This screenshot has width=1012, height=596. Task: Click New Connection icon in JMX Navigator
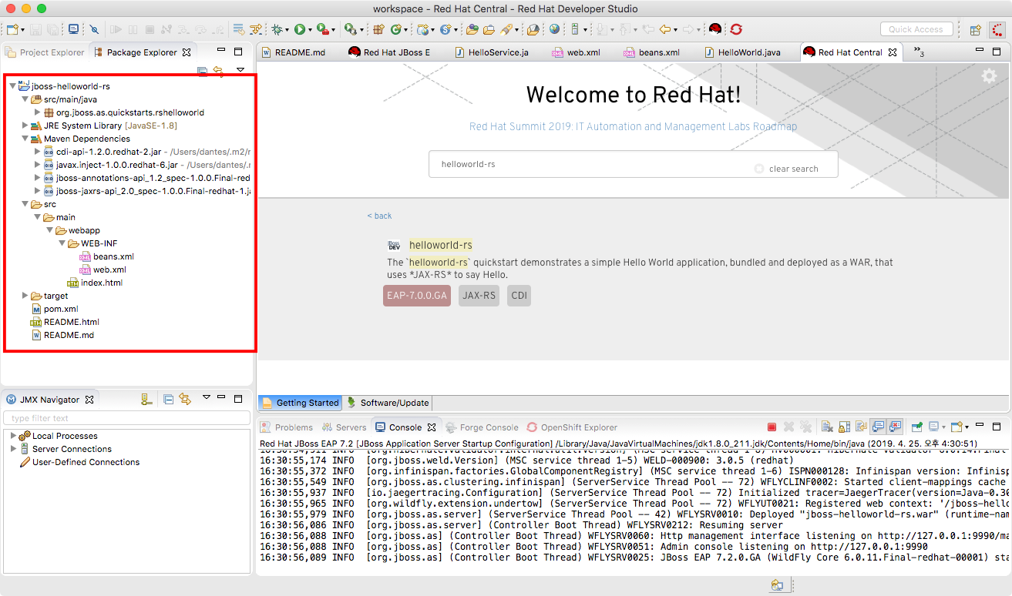tap(146, 399)
